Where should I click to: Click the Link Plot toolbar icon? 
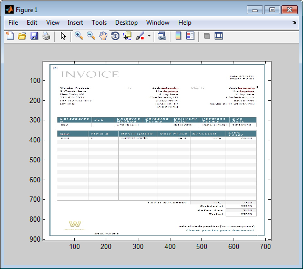click(162, 36)
